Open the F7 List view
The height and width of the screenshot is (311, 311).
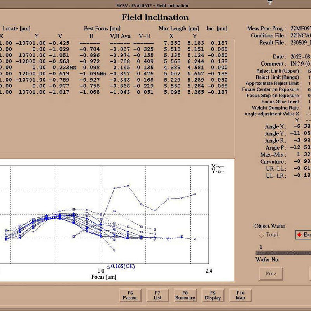(x=157, y=295)
